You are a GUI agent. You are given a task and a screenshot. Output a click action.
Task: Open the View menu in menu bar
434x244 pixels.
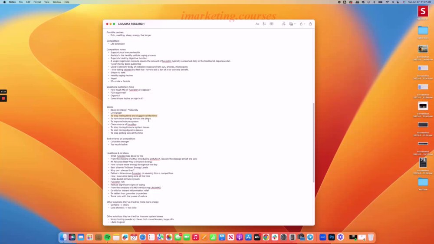47,2
